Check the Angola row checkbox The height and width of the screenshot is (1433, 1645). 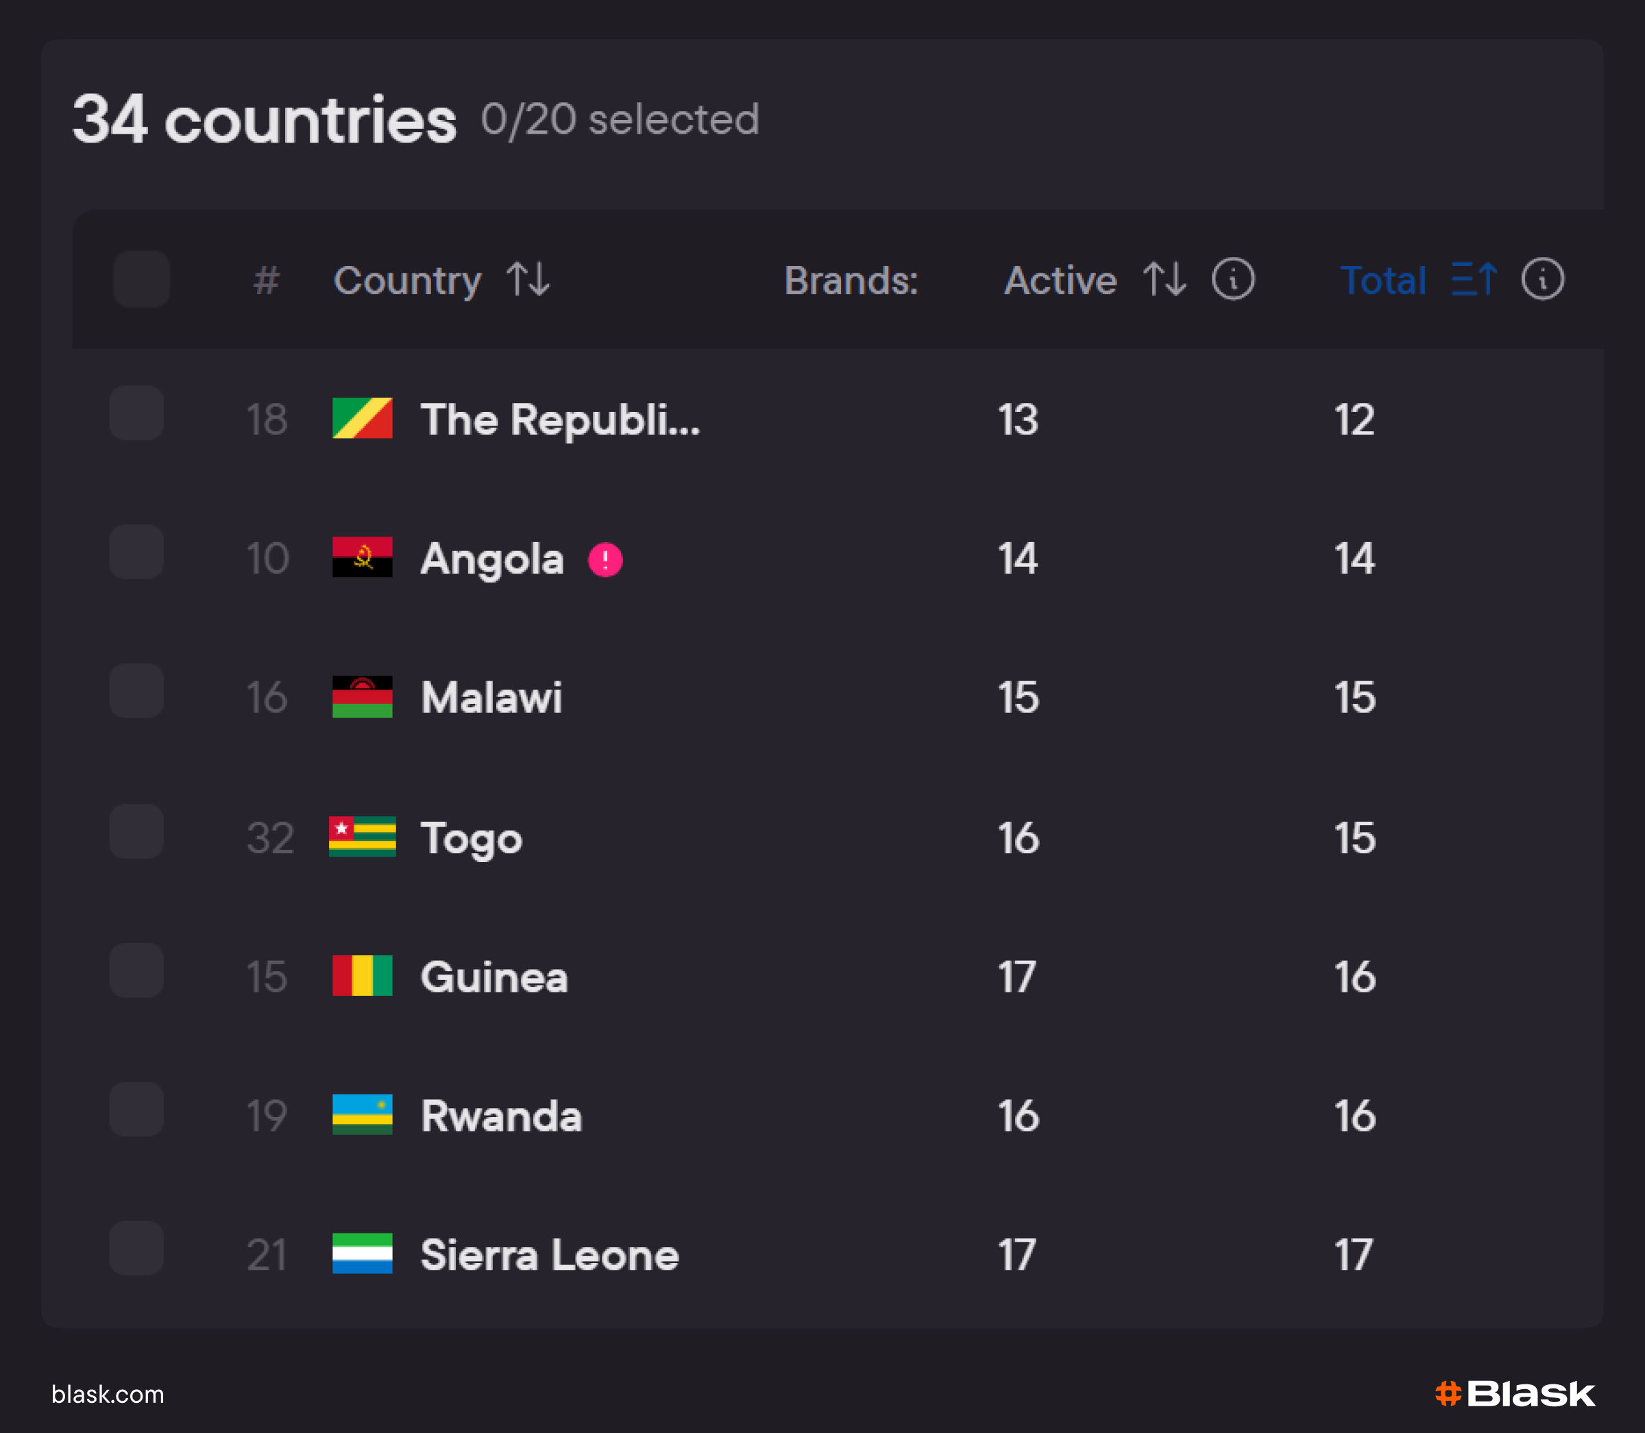click(x=137, y=552)
